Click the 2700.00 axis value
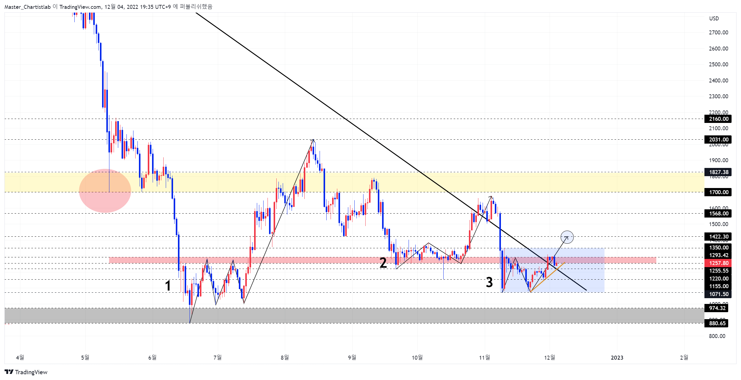The image size is (741, 380). pyautogui.click(x=718, y=33)
